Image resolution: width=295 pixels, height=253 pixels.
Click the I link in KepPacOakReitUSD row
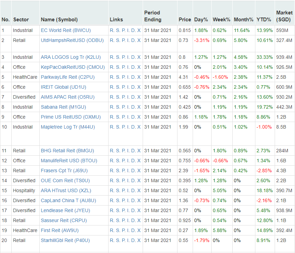[x=128, y=67]
